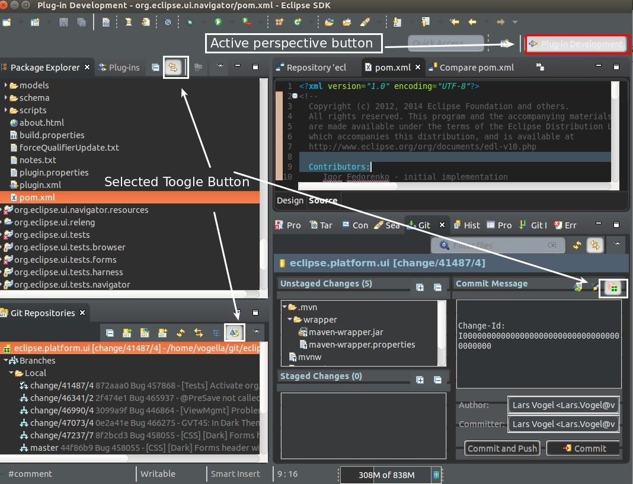Expand all in Unstaged Changes header

(420, 288)
